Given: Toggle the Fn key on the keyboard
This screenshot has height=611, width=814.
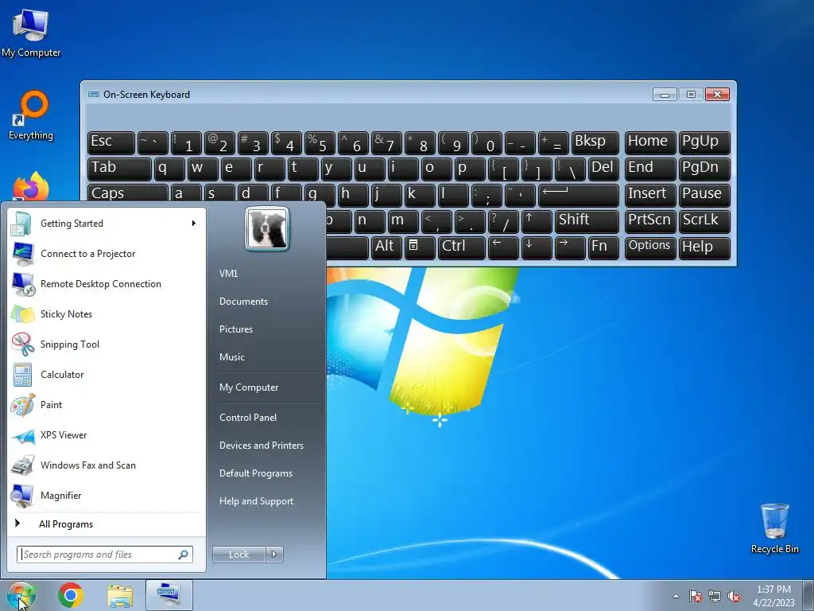Looking at the screenshot, I should (603, 248).
